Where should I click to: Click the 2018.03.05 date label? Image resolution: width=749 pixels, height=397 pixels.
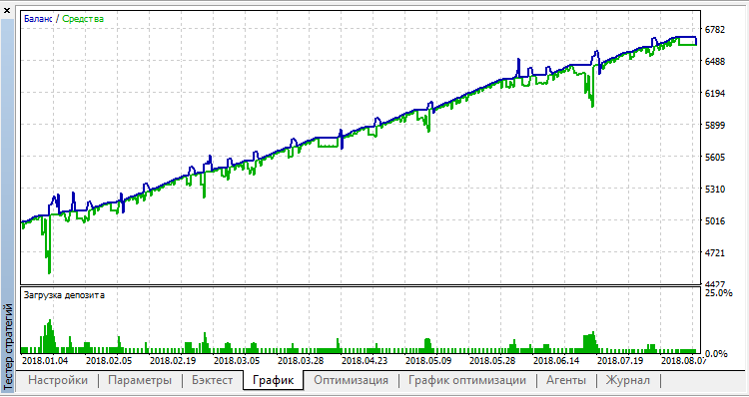pyautogui.click(x=236, y=360)
